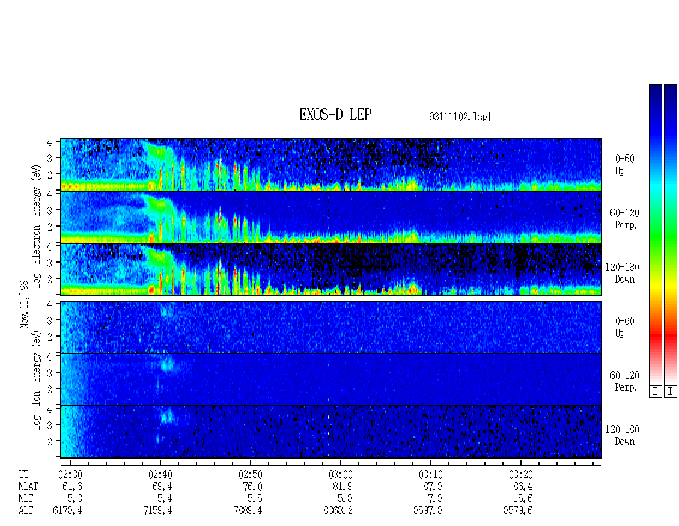Click the Log Ion Energy (eV) axis label
This screenshot has width=679, height=526.
coord(37,380)
